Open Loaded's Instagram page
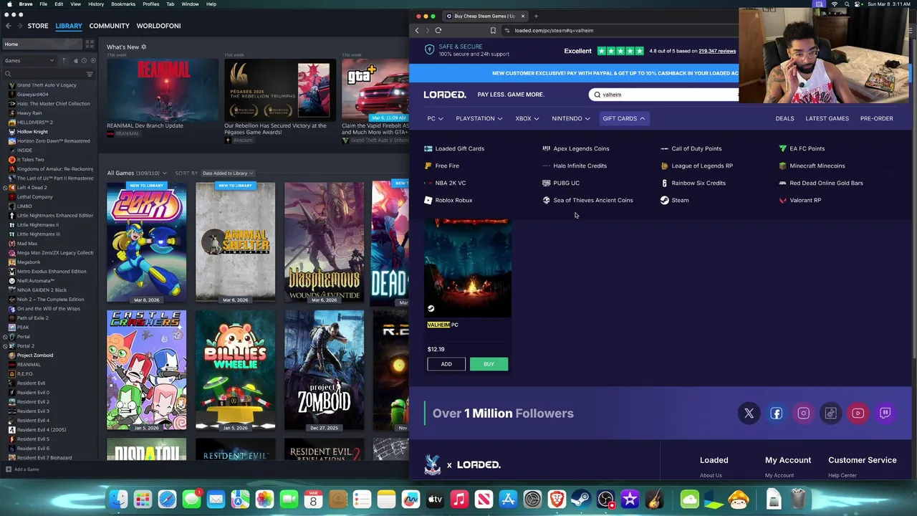This screenshot has width=917, height=516. tap(803, 413)
